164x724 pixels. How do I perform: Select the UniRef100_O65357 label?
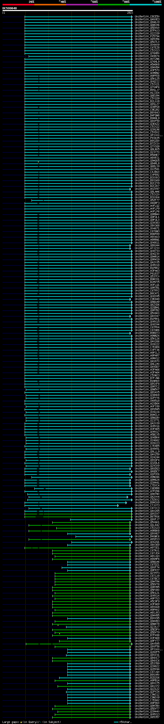click(147, 717)
